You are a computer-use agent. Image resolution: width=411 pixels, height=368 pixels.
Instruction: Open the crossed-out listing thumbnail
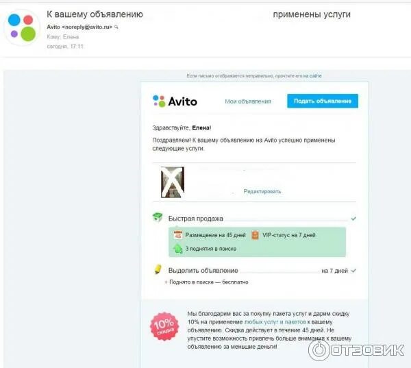tap(173, 182)
